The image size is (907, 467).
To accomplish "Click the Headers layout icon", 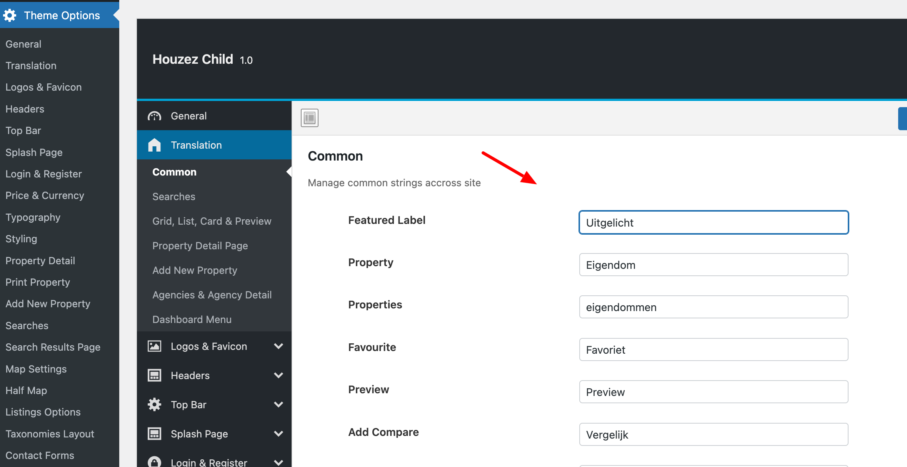I will point(154,376).
